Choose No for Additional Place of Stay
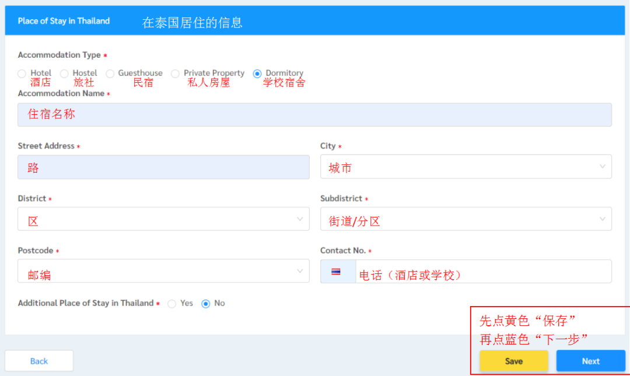Screen dimensions: 630x376 205,304
